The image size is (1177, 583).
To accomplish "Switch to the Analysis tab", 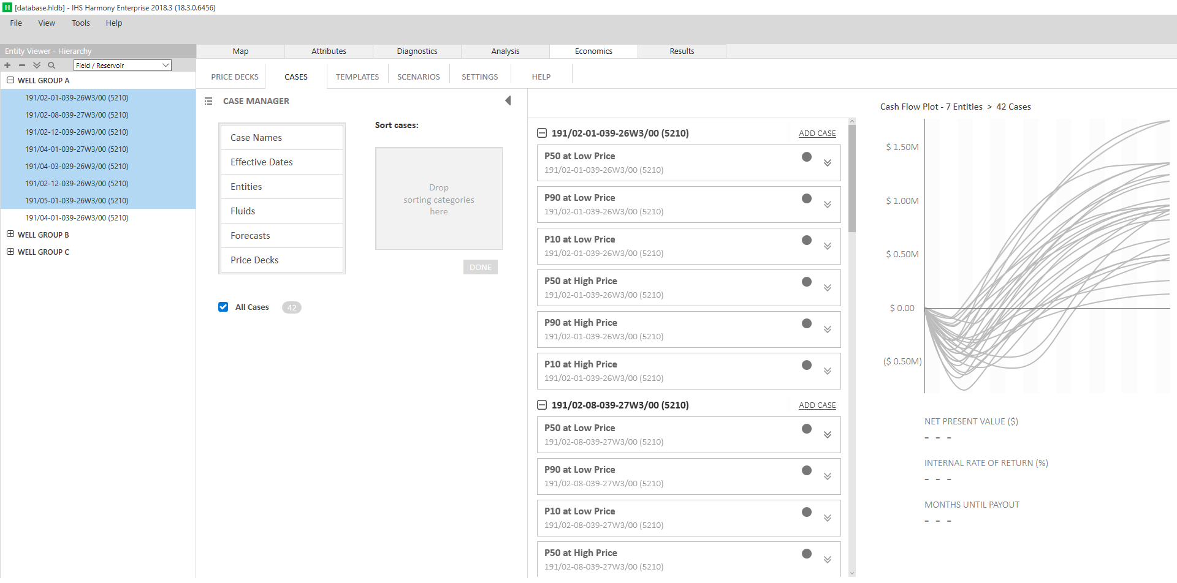I will tap(505, 51).
